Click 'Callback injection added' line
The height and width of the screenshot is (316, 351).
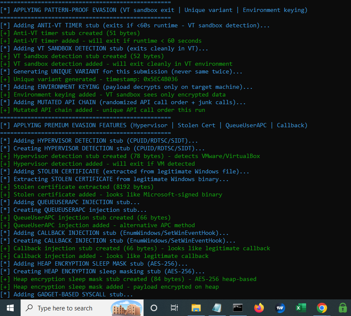pos(104,256)
